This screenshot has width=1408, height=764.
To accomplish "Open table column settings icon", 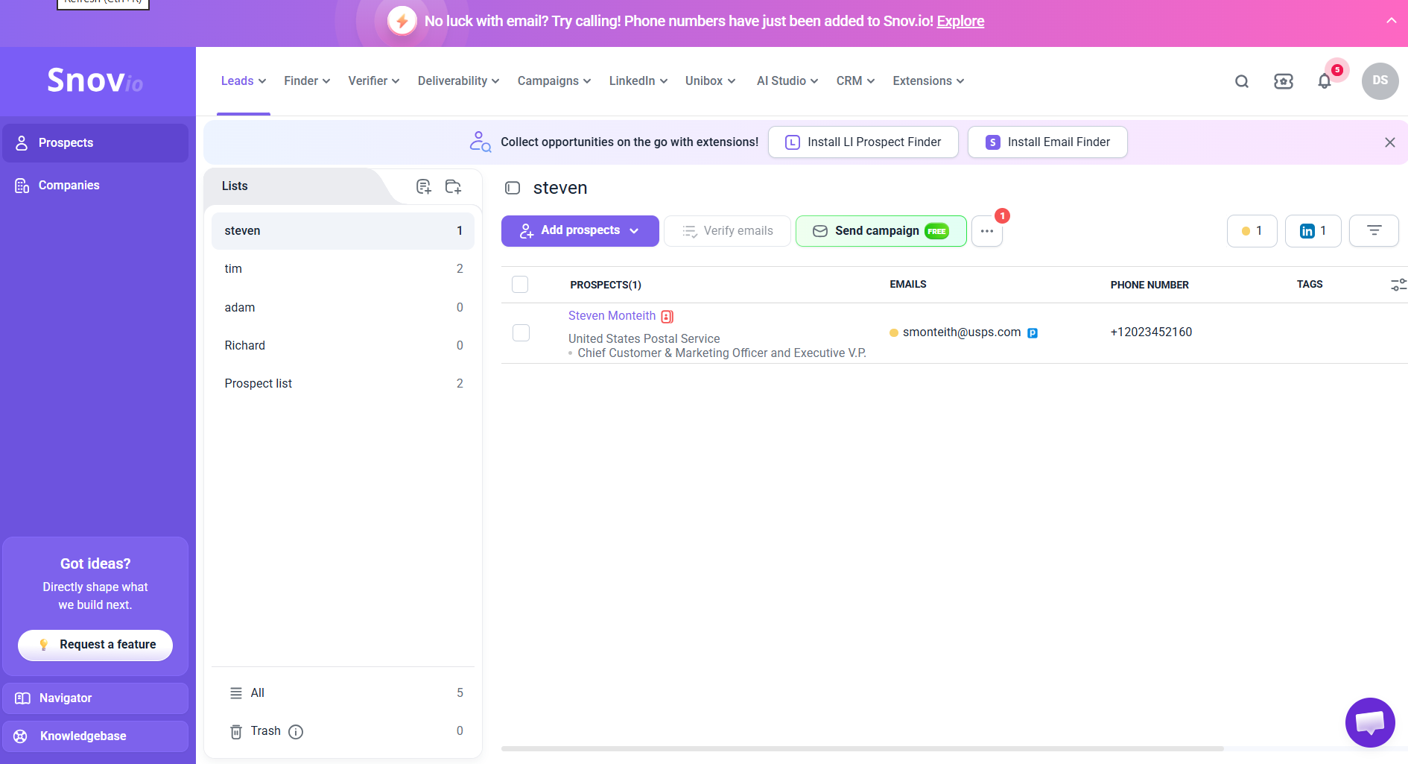I will click(x=1398, y=285).
